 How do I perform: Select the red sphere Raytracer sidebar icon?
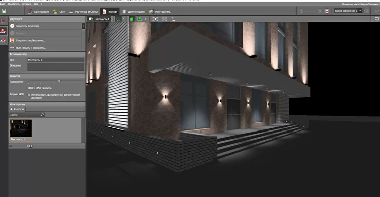click(3, 31)
